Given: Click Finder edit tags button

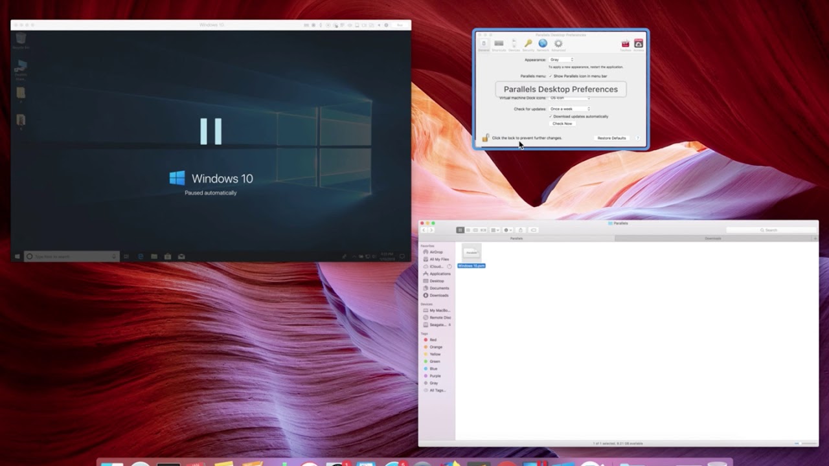Looking at the screenshot, I should click(x=534, y=230).
